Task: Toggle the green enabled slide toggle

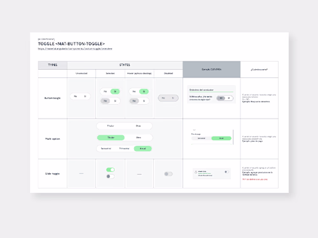Action: point(111,169)
